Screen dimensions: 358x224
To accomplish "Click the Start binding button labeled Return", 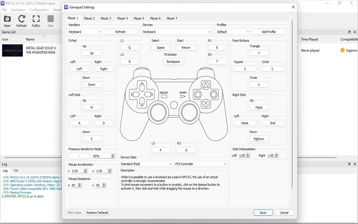I will [x=186, y=47].
